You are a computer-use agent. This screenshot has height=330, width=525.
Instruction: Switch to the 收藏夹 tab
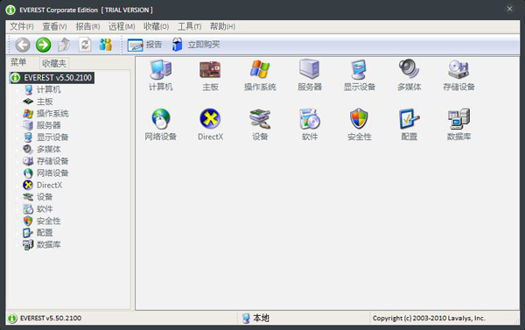pyautogui.click(x=54, y=63)
